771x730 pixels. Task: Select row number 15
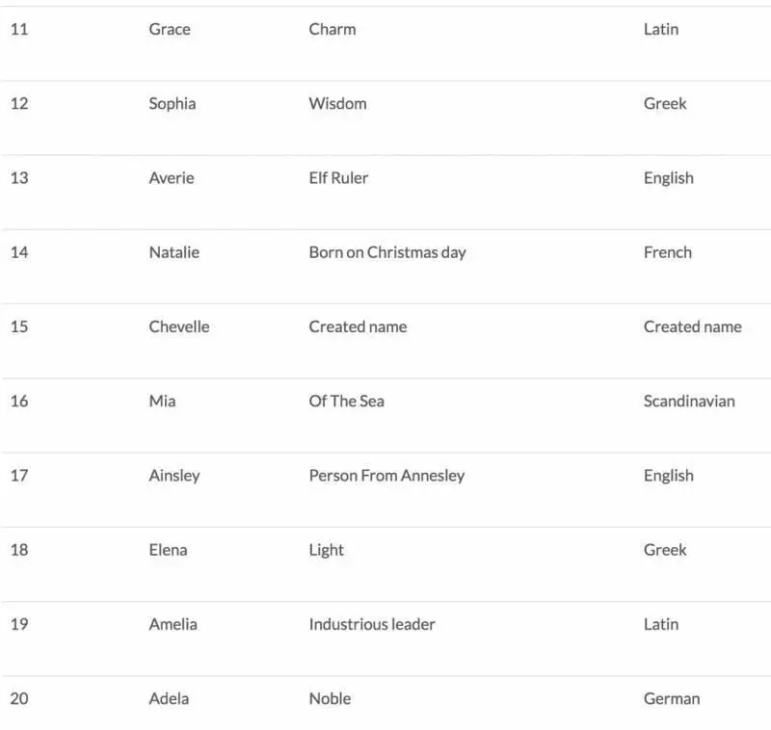tap(19, 326)
